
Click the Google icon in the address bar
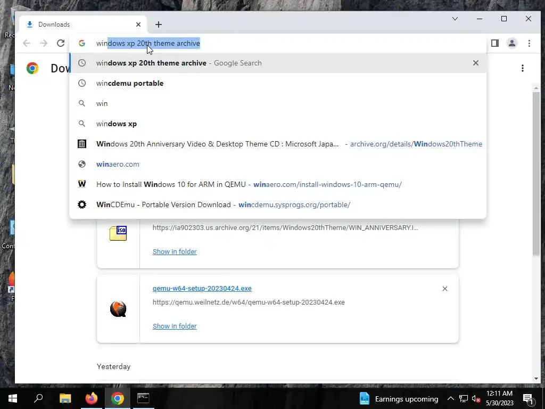82,43
